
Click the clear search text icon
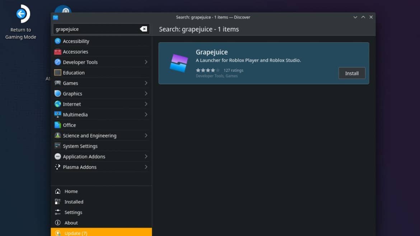pos(143,29)
